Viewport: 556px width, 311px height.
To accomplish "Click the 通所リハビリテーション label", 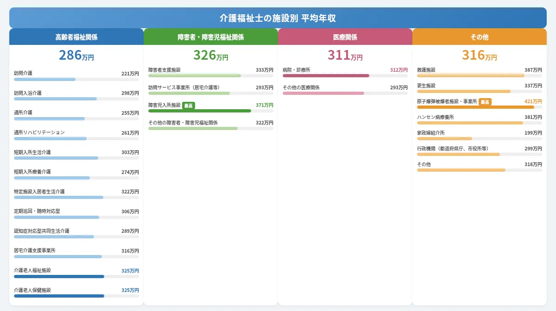I will coord(39,132).
